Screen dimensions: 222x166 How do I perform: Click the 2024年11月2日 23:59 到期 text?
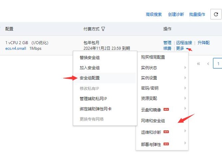point(107,48)
